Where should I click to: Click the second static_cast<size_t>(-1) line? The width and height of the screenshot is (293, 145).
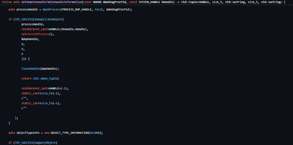41,103
